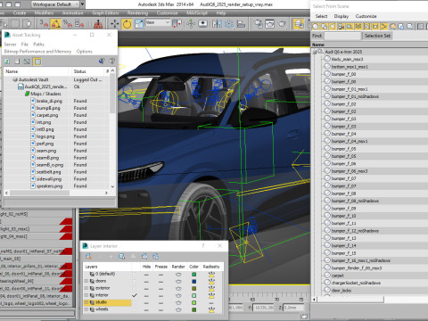Click the Freeze column header in Layer dialog
Image resolution: width=428 pixels, height=321 pixels.
160,267
